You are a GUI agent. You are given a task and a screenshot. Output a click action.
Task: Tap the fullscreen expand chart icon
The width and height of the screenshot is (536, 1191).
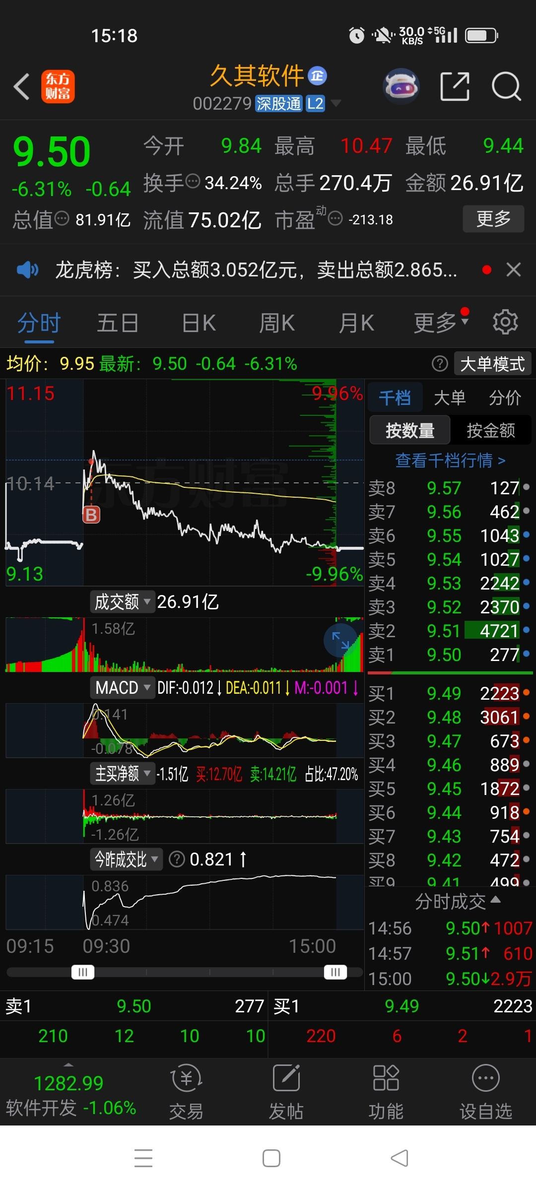pyautogui.click(x=340, y=641)
